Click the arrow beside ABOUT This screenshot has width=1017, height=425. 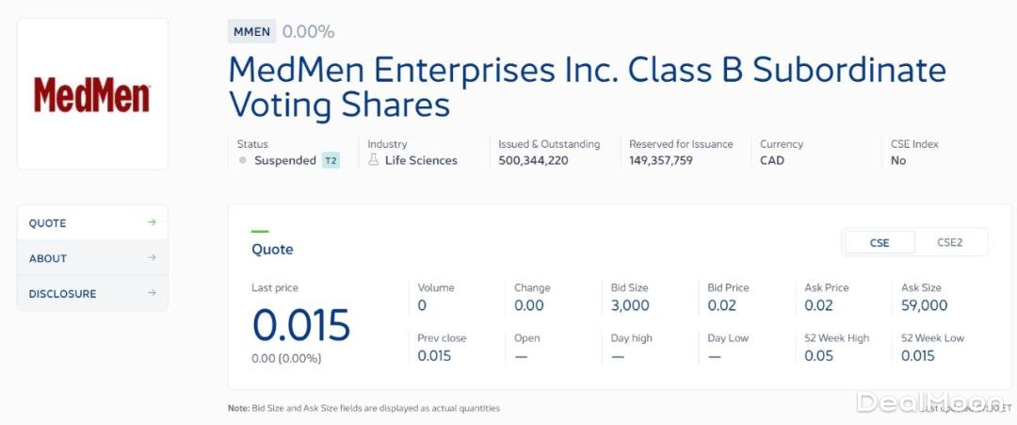152,257
